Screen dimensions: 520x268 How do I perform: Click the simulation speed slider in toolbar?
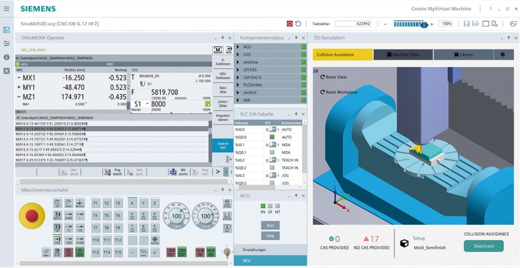click(410, 24)
